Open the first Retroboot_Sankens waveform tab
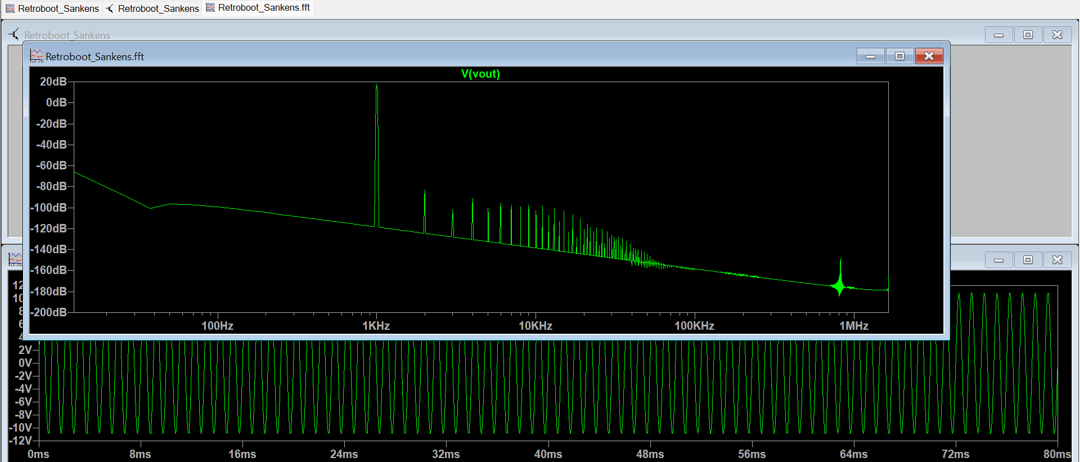 (52, 8)
